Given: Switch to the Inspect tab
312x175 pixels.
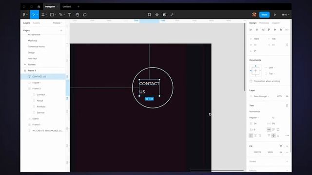Looking at the screenshot, I should click(x=275, y=23).
